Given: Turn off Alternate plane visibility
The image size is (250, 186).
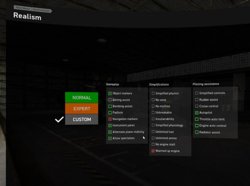Looking at the screenshot, I should (x=109, y=132).
